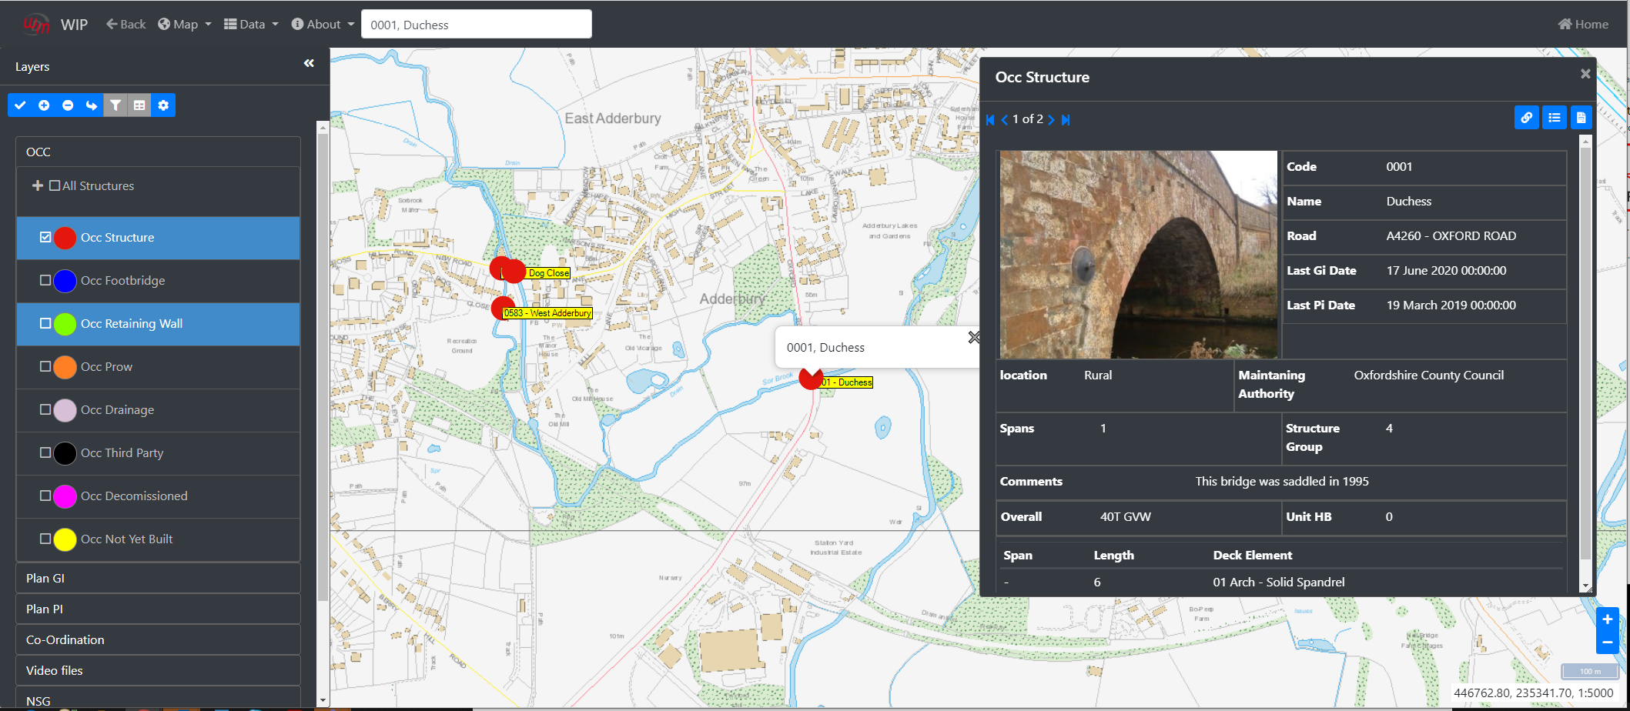Open the layer settings gear icon

tap(163, 105)
